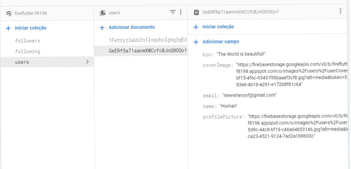Viewport: 351px width, 169px height.
Task: Select document GeERf5a71aanmXWCcfcBJnQ0OQo1 in list
Action: 148,51
